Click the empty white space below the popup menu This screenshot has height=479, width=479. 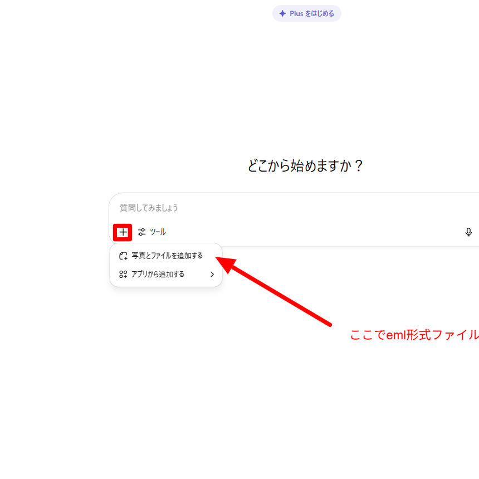[166, 345]
